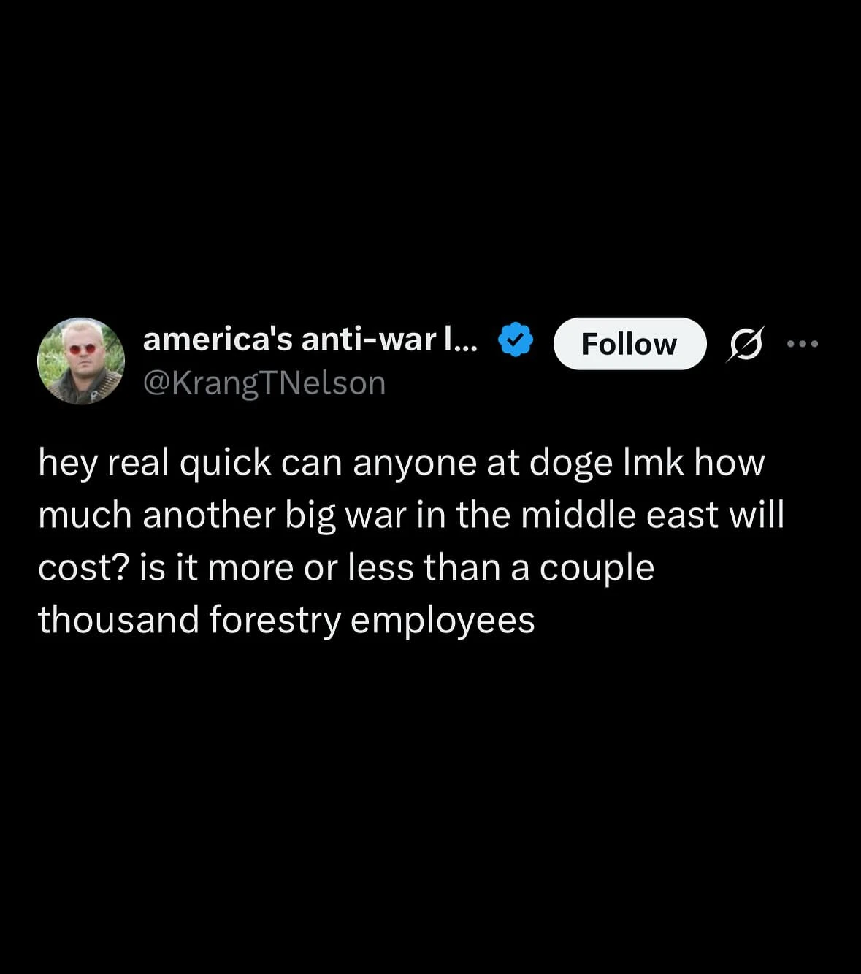
Task: Click the tweet line starting "hey real quick"
Action: [x=402, y=463]
